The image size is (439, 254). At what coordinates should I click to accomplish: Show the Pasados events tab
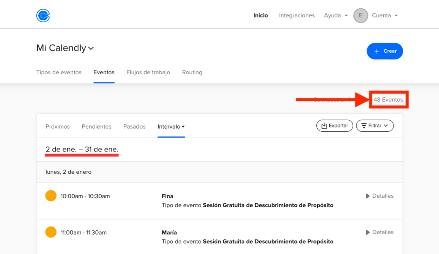[134, 127]
